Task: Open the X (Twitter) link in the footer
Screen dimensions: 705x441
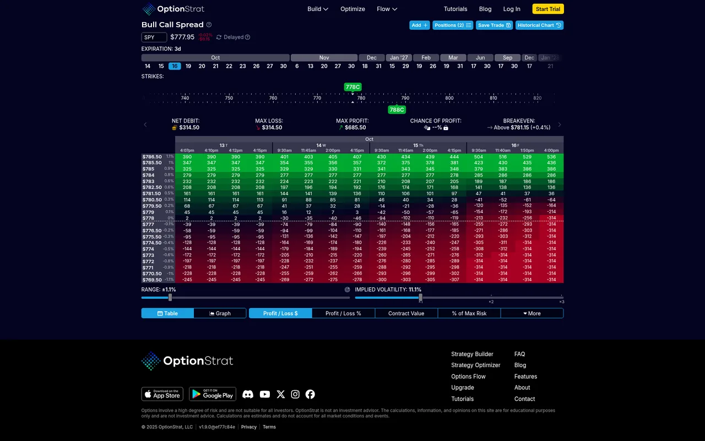Action: coord(281,394)
